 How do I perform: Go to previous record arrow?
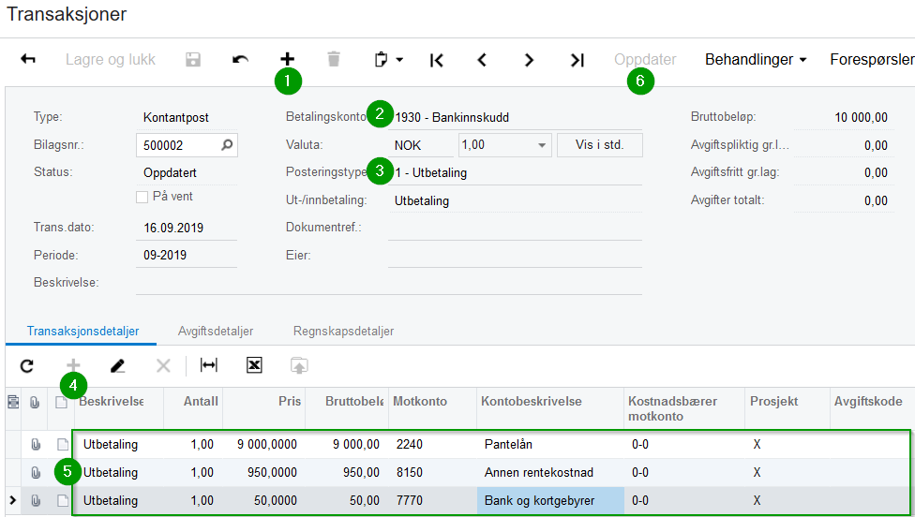(x=483, y=60)
